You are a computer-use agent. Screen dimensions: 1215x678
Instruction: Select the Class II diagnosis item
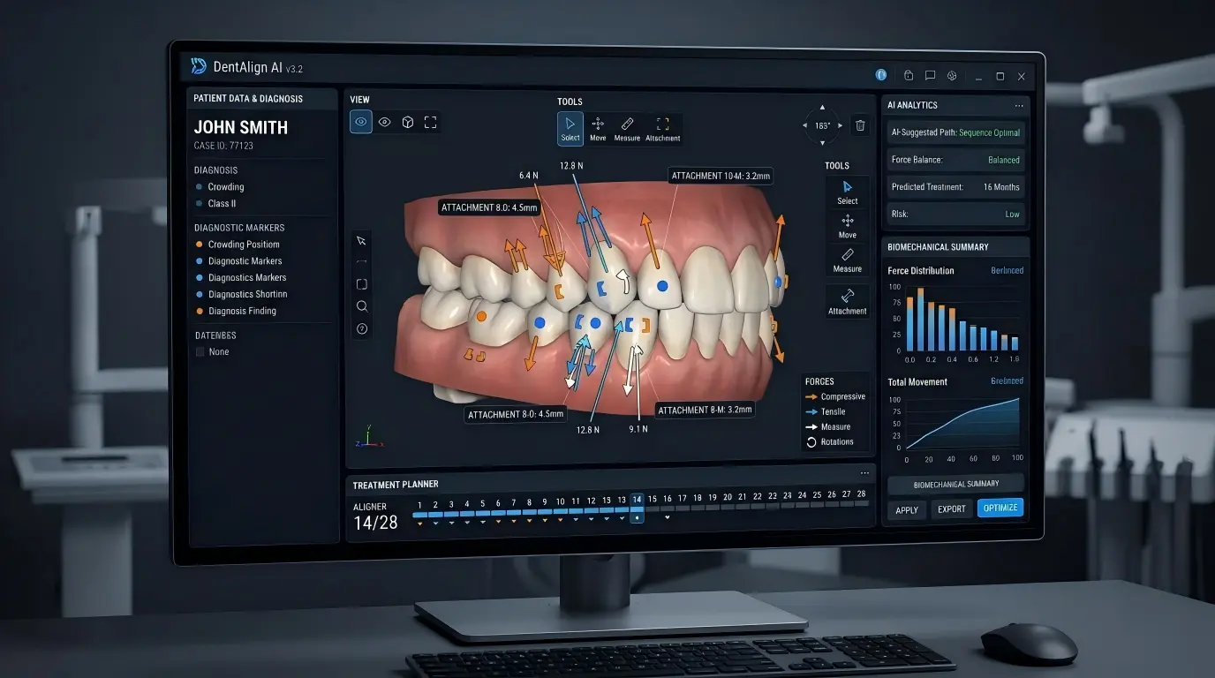coord(216,204)
